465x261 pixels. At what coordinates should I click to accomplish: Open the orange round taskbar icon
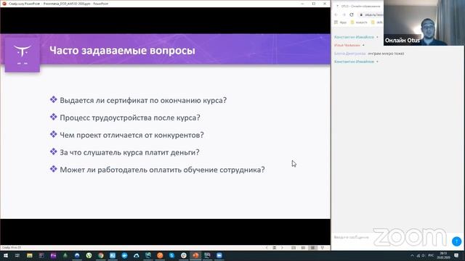pos(160,255)
